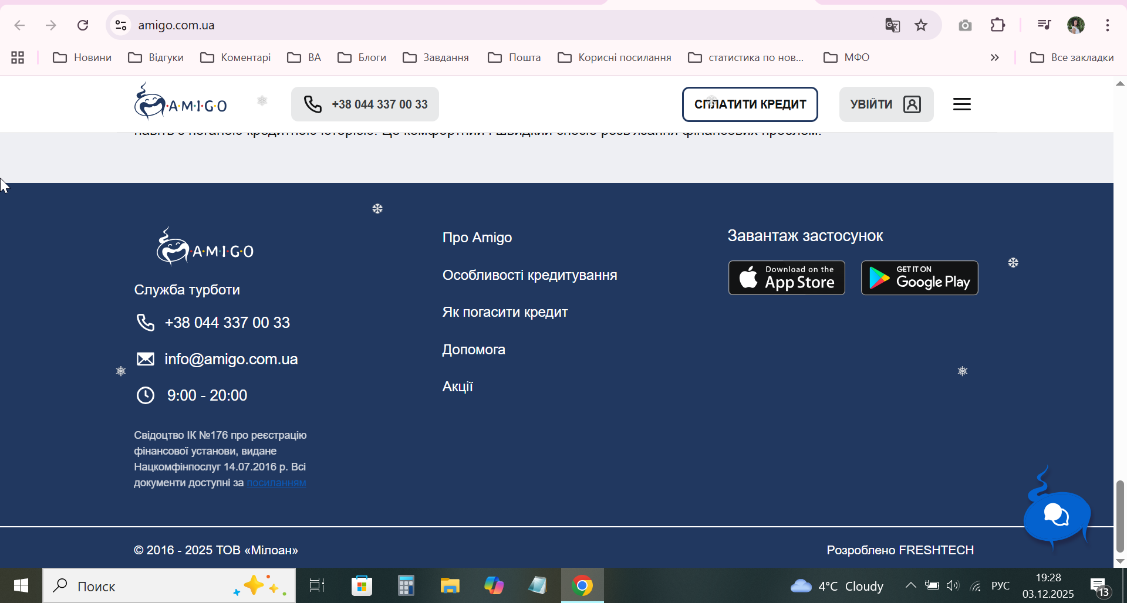Open File Explorer from the taskbar

[x=450, y=585]
